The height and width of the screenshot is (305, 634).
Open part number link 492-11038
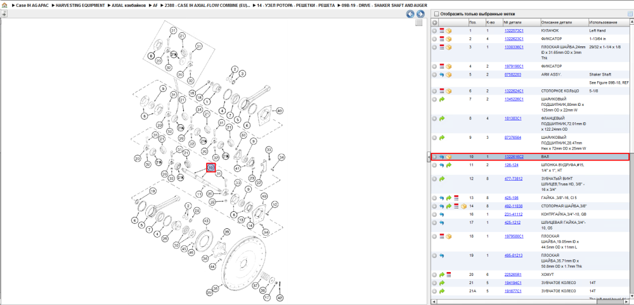(513, 206)
